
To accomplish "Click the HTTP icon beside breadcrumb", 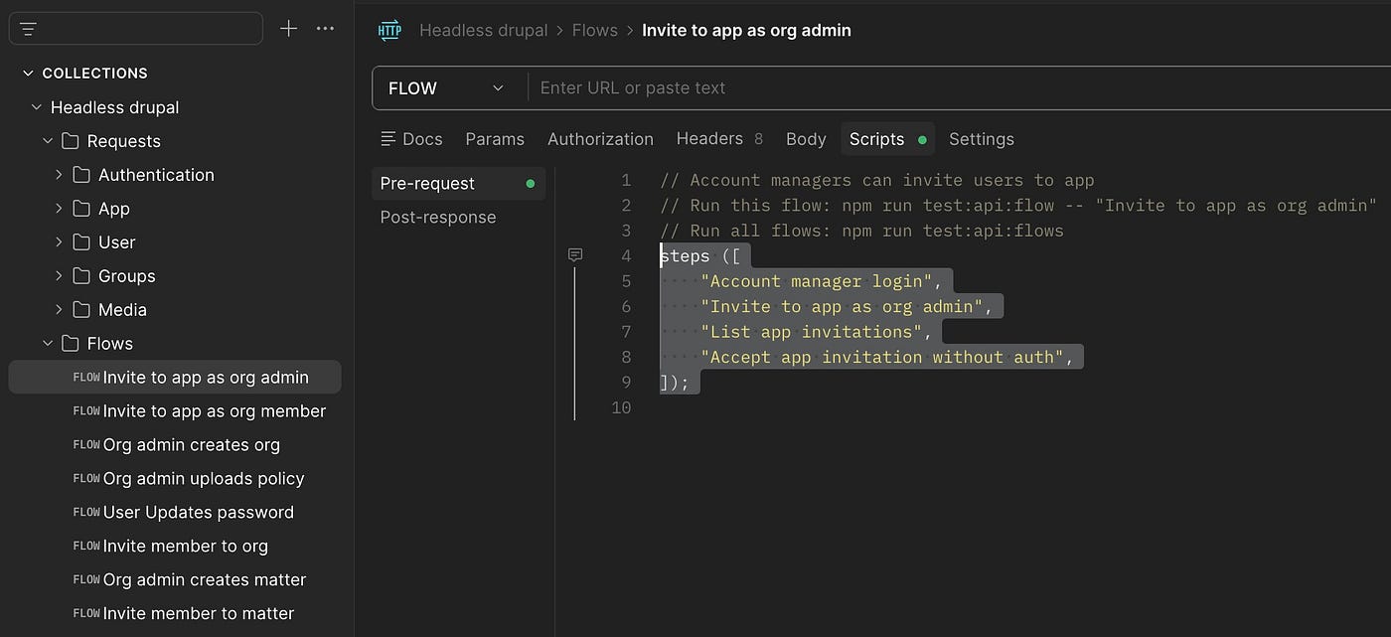I will tap(389, 31).
